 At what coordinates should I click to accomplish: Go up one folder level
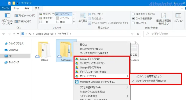pos(18,34)
